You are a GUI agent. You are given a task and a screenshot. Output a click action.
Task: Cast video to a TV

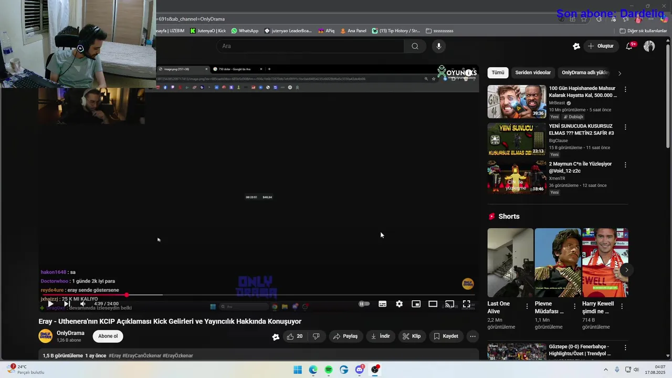click(450, 303)
